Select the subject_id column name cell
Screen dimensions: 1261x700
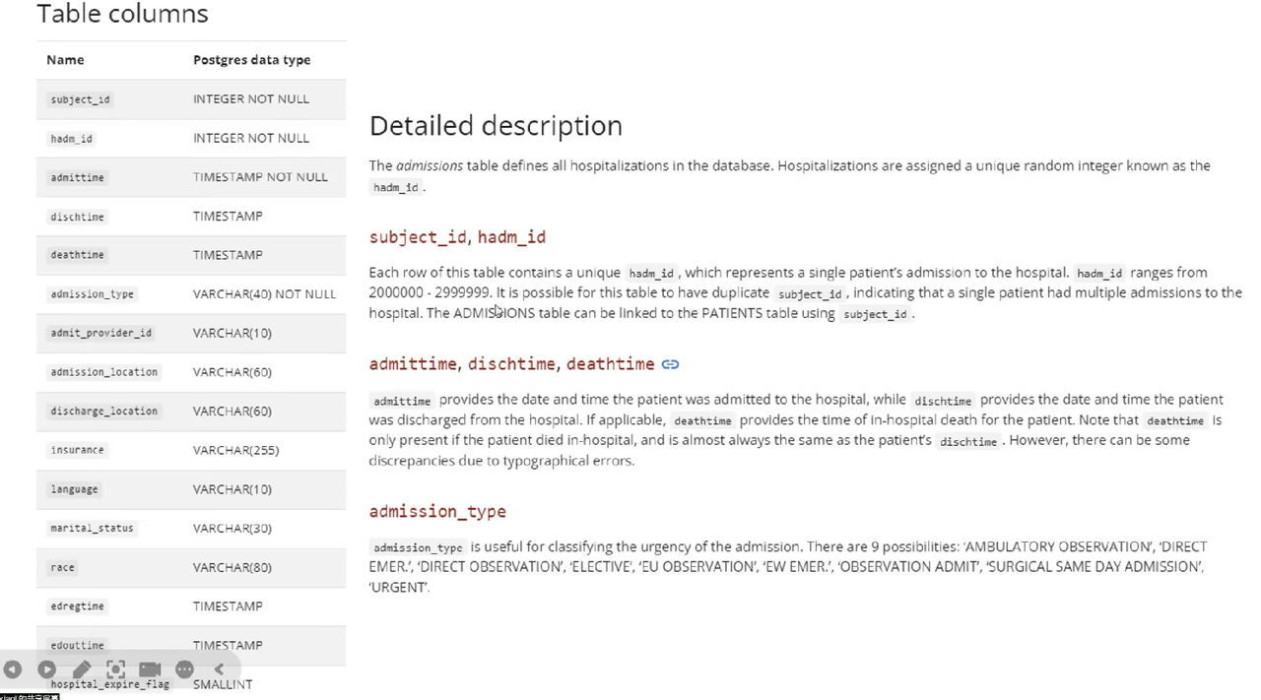80,99
